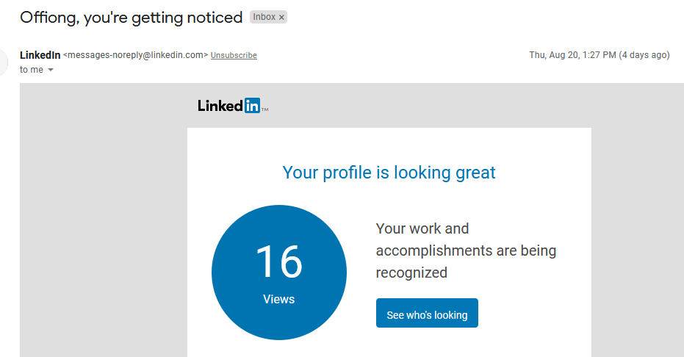Remove the Inbox label with the x

tap(281, 18)
